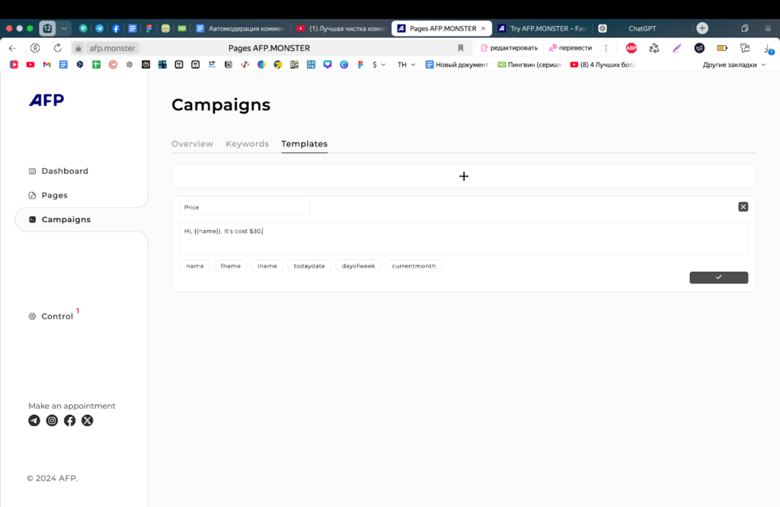The width and height of the screenshot is (780, 507).
Task: Switch to the Overview tab
Action: (192, 144)
